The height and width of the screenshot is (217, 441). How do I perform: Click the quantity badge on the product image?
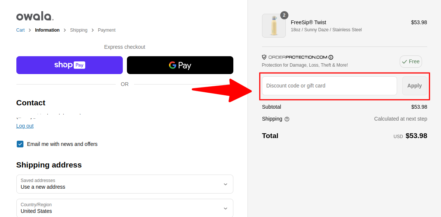284,15
